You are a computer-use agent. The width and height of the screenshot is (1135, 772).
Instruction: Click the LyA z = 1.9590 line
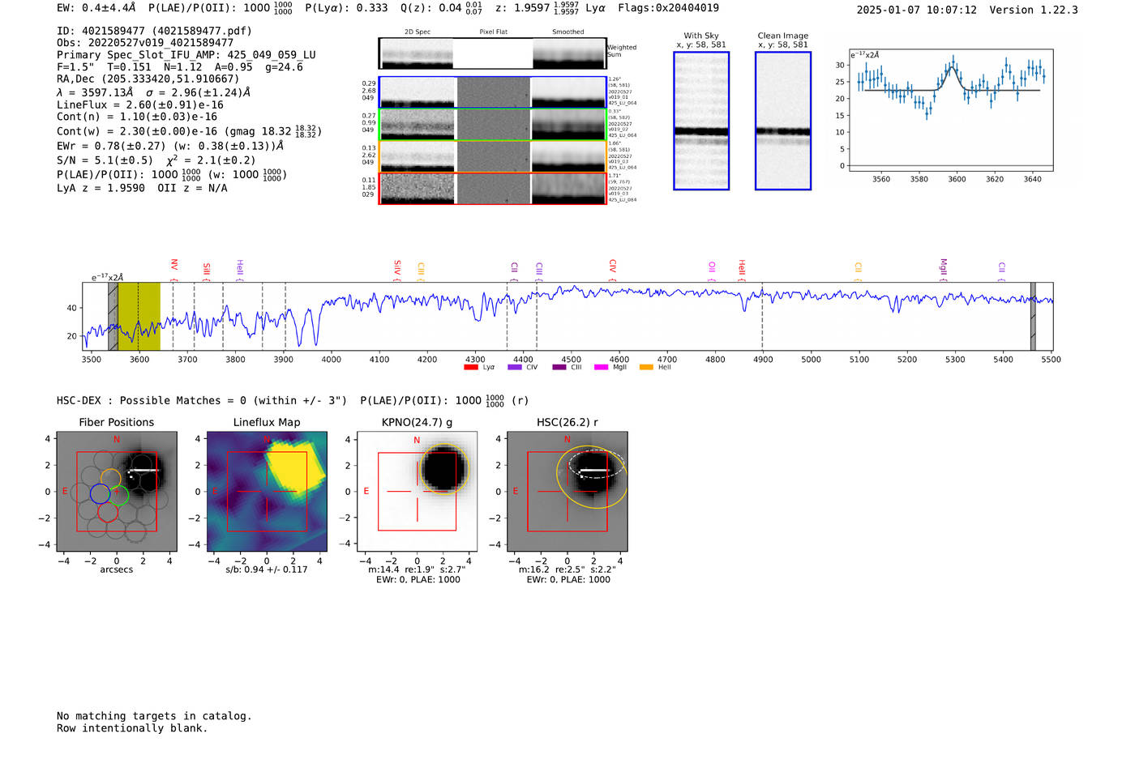click(101, 188)
